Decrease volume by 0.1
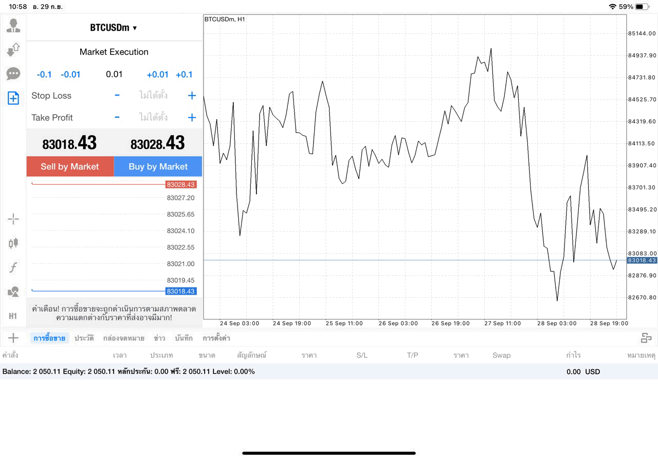This screenshot has height=459, width=658. pos(44,74)
